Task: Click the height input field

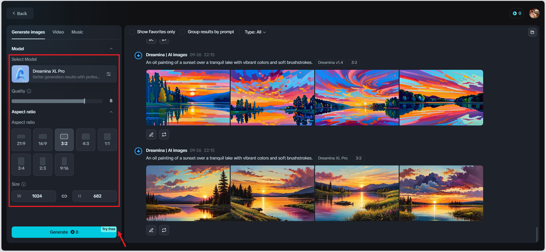Action: (x=95, y=196)
